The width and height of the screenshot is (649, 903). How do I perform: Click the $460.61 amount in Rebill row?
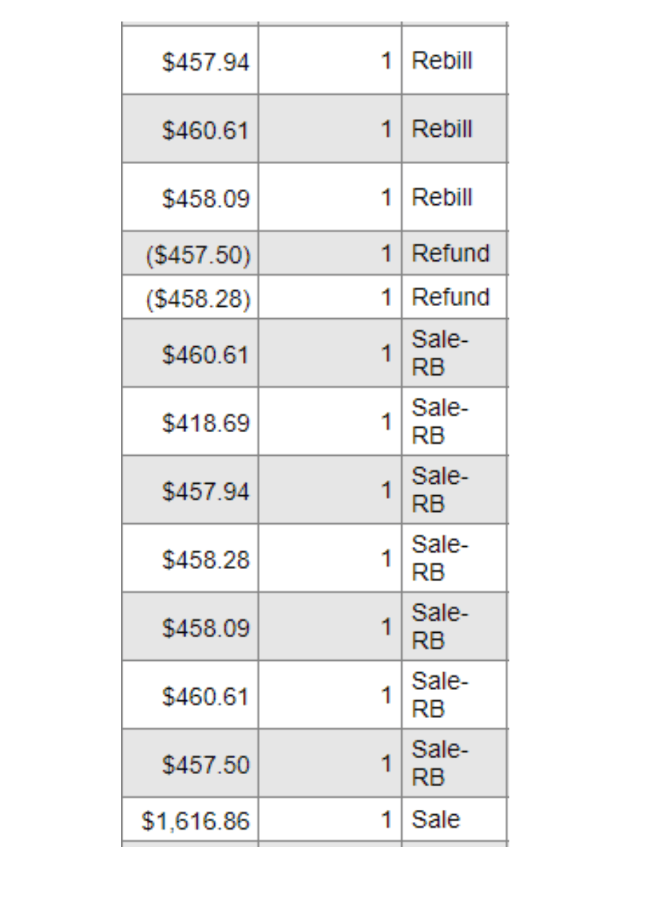206,130
